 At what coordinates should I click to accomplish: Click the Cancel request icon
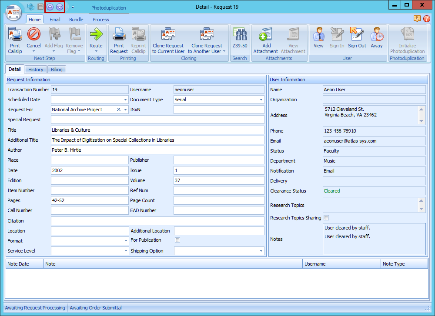click(33, 35)
